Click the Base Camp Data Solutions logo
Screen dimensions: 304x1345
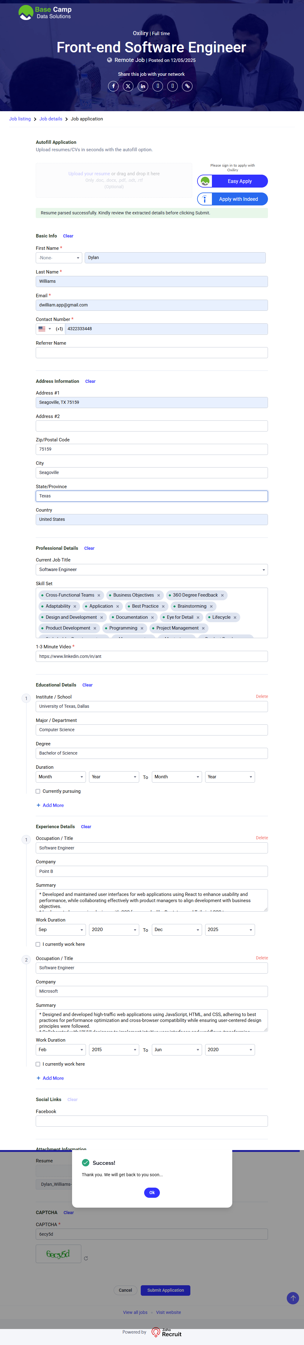46,13
